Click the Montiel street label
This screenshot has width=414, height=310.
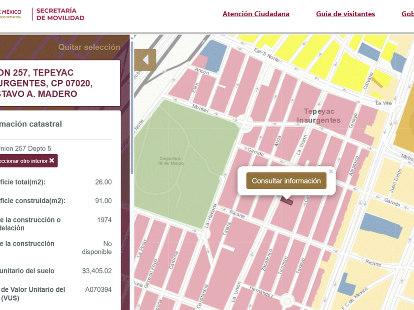pyautogui.click(x=201, y=108)
